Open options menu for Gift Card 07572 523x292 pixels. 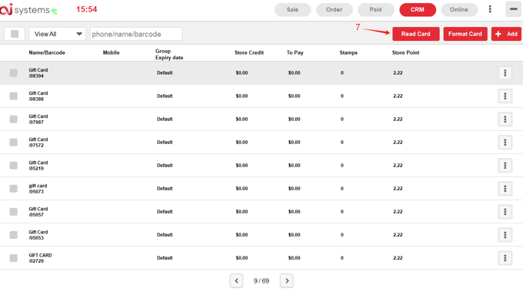tap(505, 143)
